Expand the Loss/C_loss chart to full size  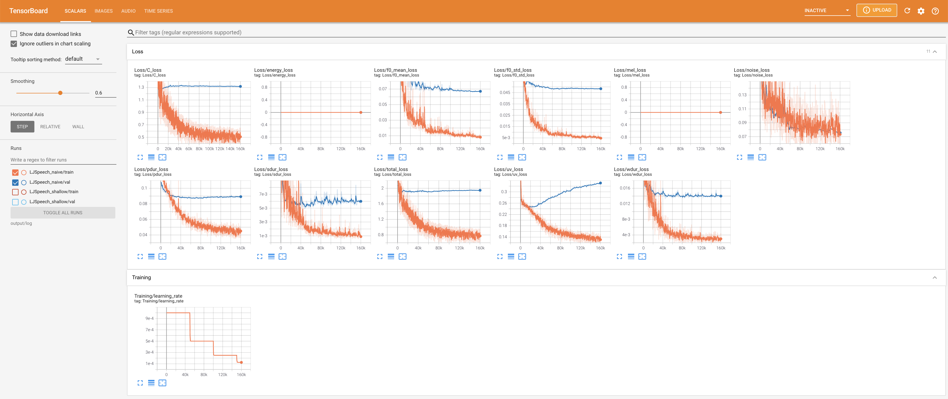(140, 157)
